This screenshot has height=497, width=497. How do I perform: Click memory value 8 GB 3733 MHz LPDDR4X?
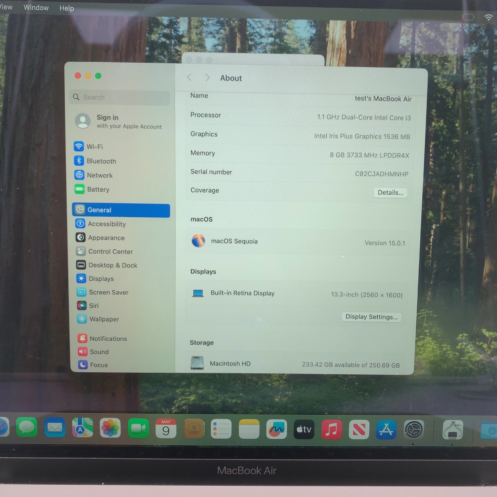[369, 155]
